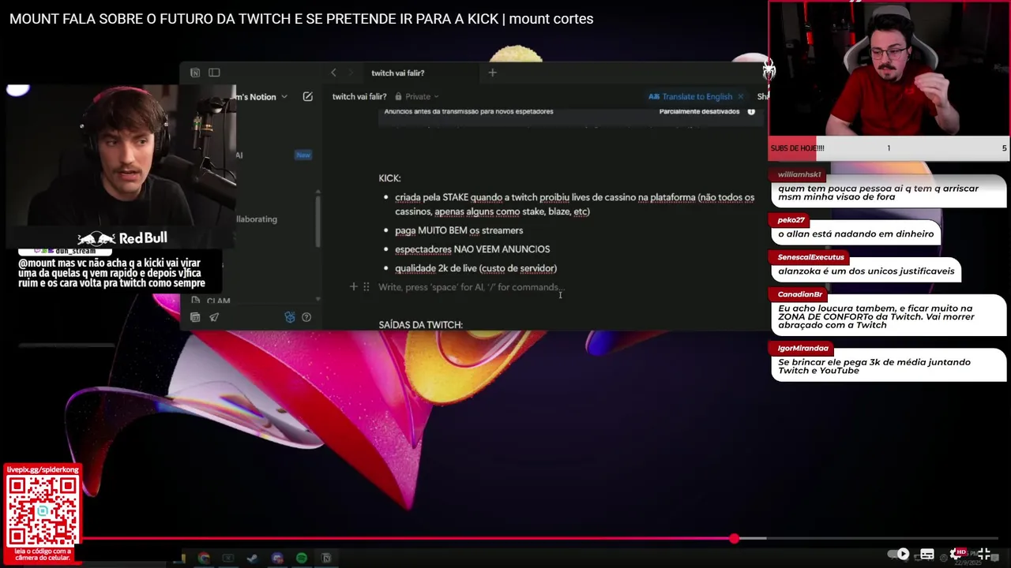The height and width of the screenshot is (568, 1011).
Task: Click the six-dot block drag handle
Action: click(x=366, y=287)
